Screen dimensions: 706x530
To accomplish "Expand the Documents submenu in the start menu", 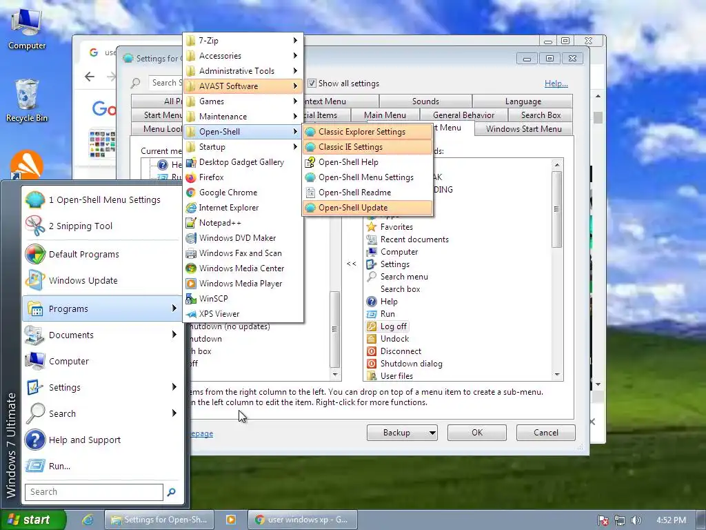I will (102, 335).
